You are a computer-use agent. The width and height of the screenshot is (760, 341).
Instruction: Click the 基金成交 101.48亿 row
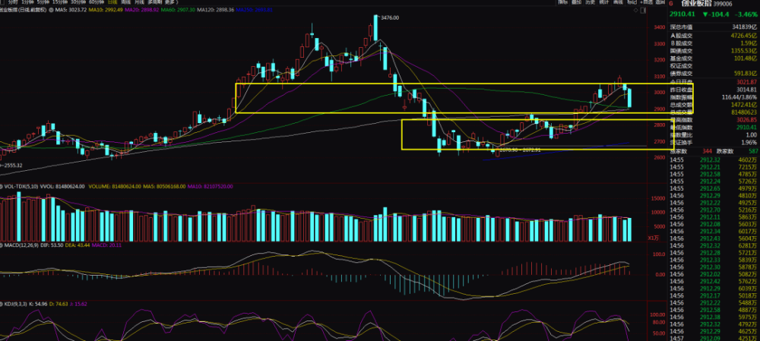[714, 58]
